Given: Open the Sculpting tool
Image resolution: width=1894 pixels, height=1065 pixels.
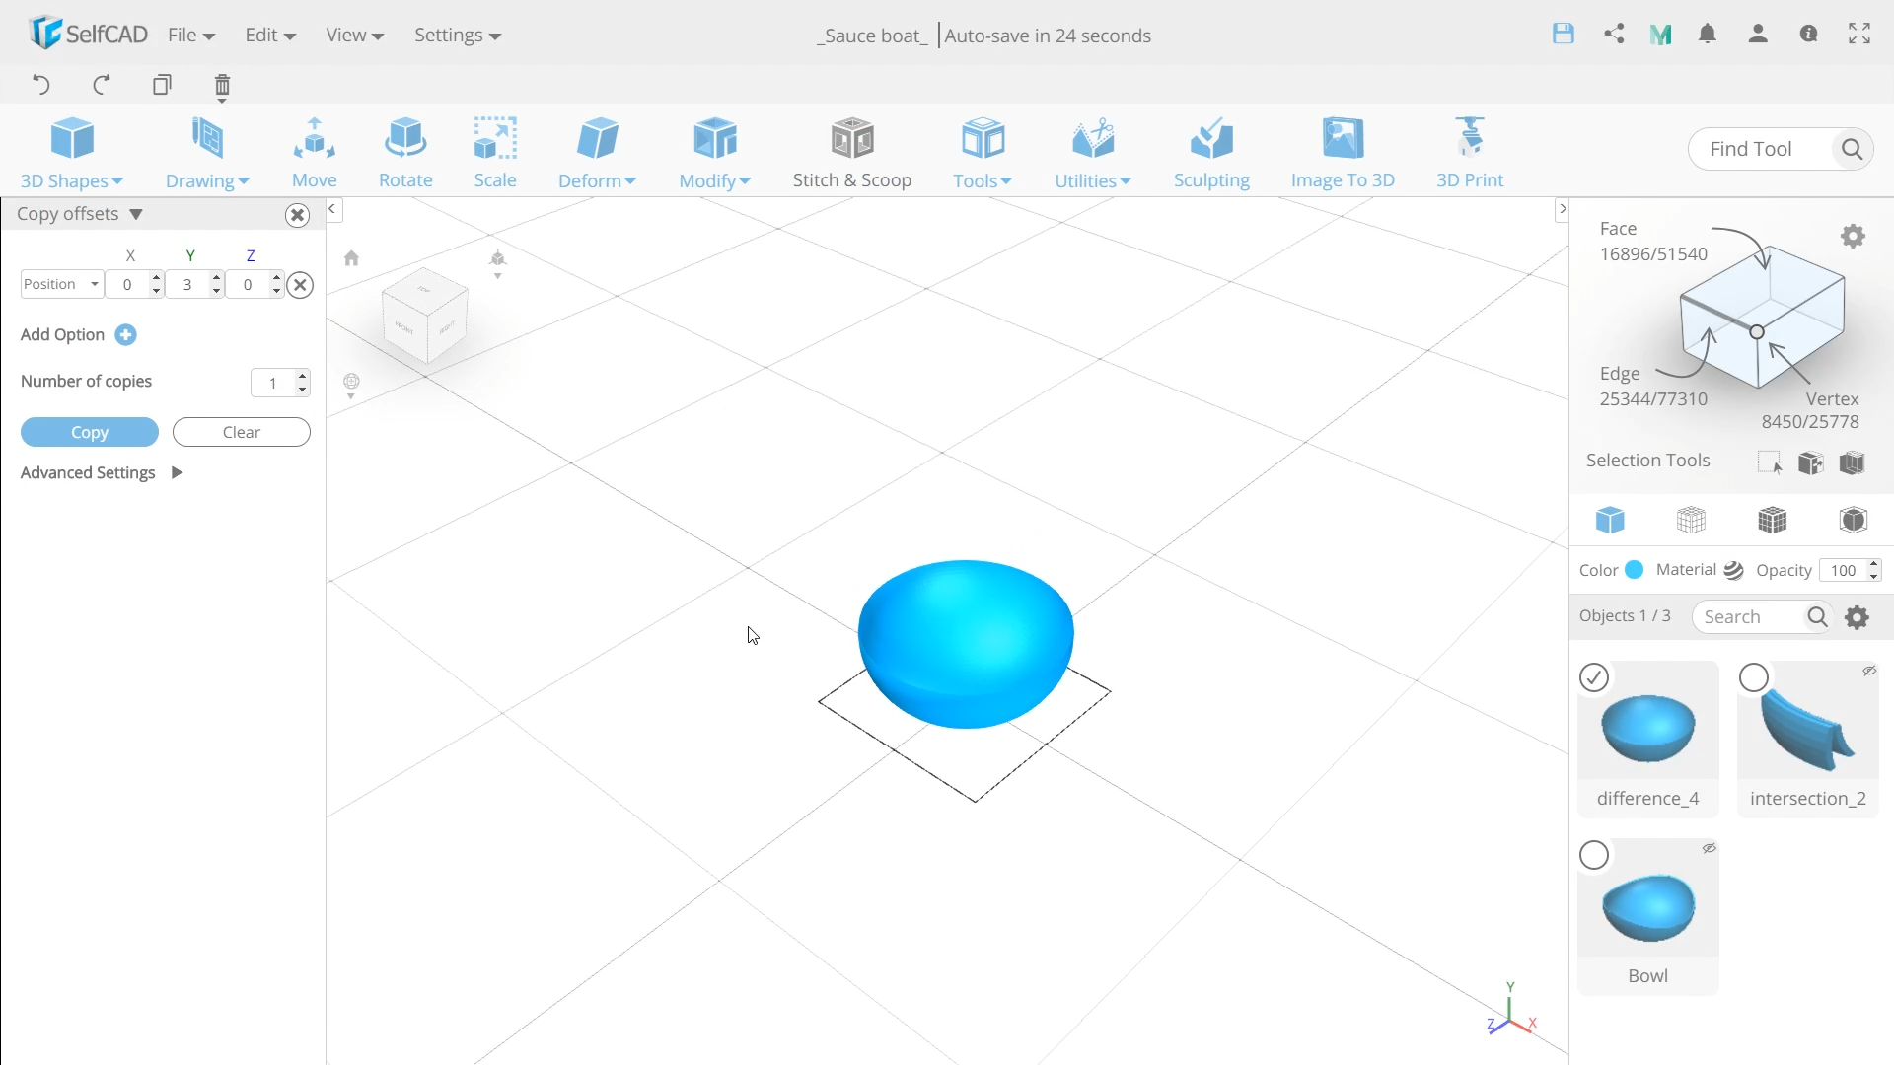Looking at the screenshot, I should click(x=1211, y=153).
